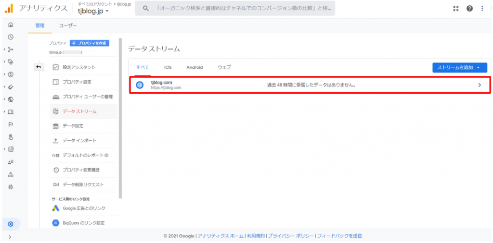The width and height of the screenshot is (493, 243).
Task: Open the Retention magnet icon
Action: tap(11, 87)
